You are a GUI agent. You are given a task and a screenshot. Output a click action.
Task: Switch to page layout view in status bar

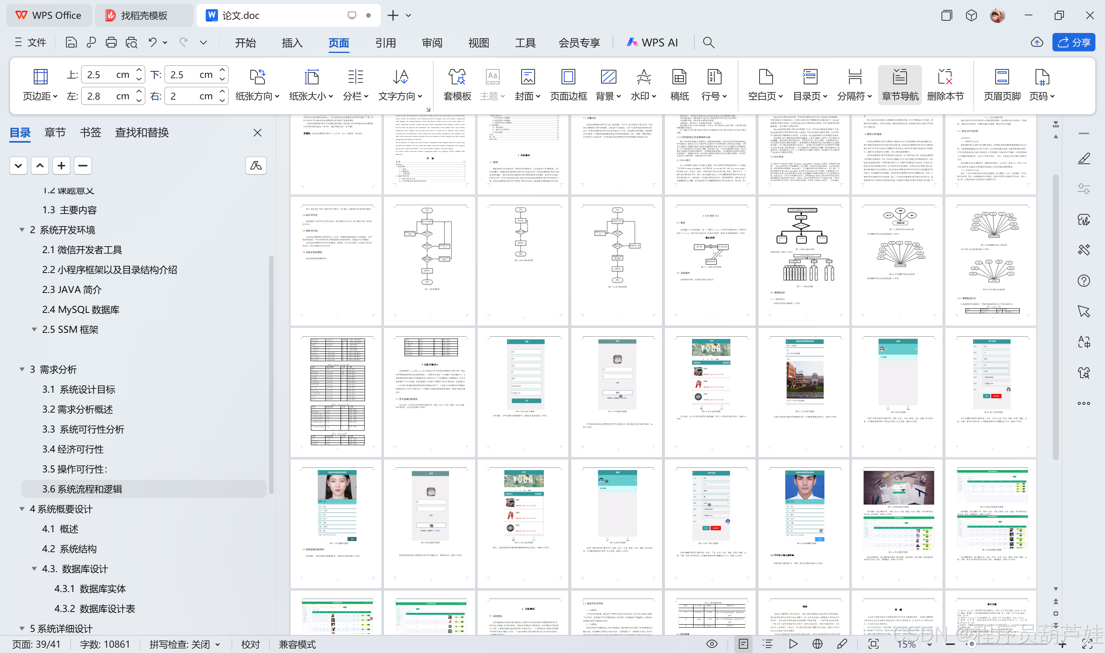coord(743,644)
